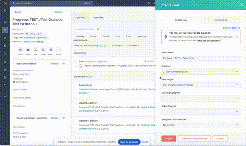Open the Notes activity tab
This screenshot has width=246, height=146.
click(93, 36)
